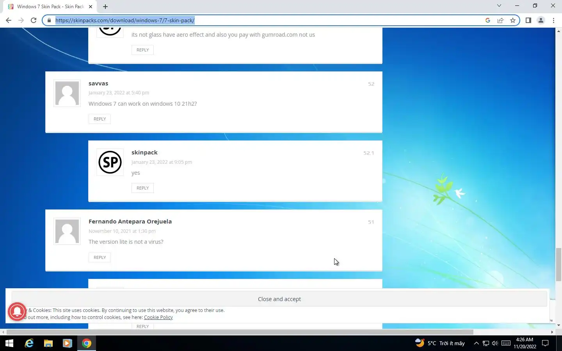Reply to the aero effect comment
The image size is (562, 351).
(x=142, y=50)
